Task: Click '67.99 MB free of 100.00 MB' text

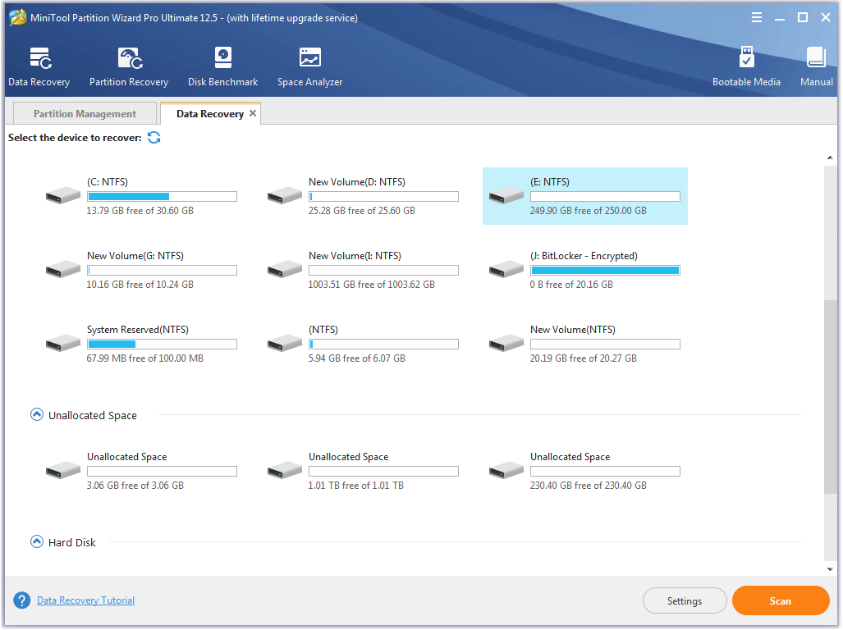Action: [145, 358]
